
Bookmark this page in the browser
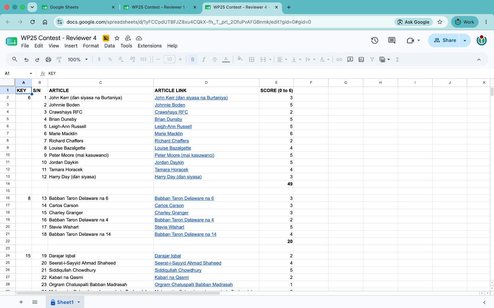tap(440, 22)
